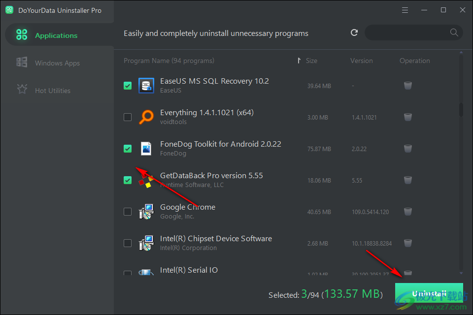473x315 pixels.
Task: Click the DoYourData app logo
Action: (x=9, y=10)
